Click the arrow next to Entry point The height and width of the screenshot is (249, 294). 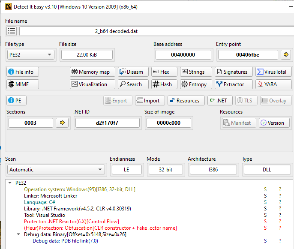coord(285,54)
